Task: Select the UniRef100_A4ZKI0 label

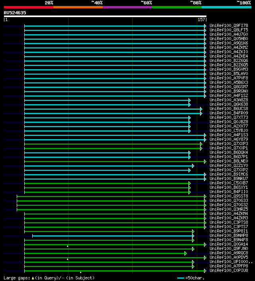Action: [229, 52]
